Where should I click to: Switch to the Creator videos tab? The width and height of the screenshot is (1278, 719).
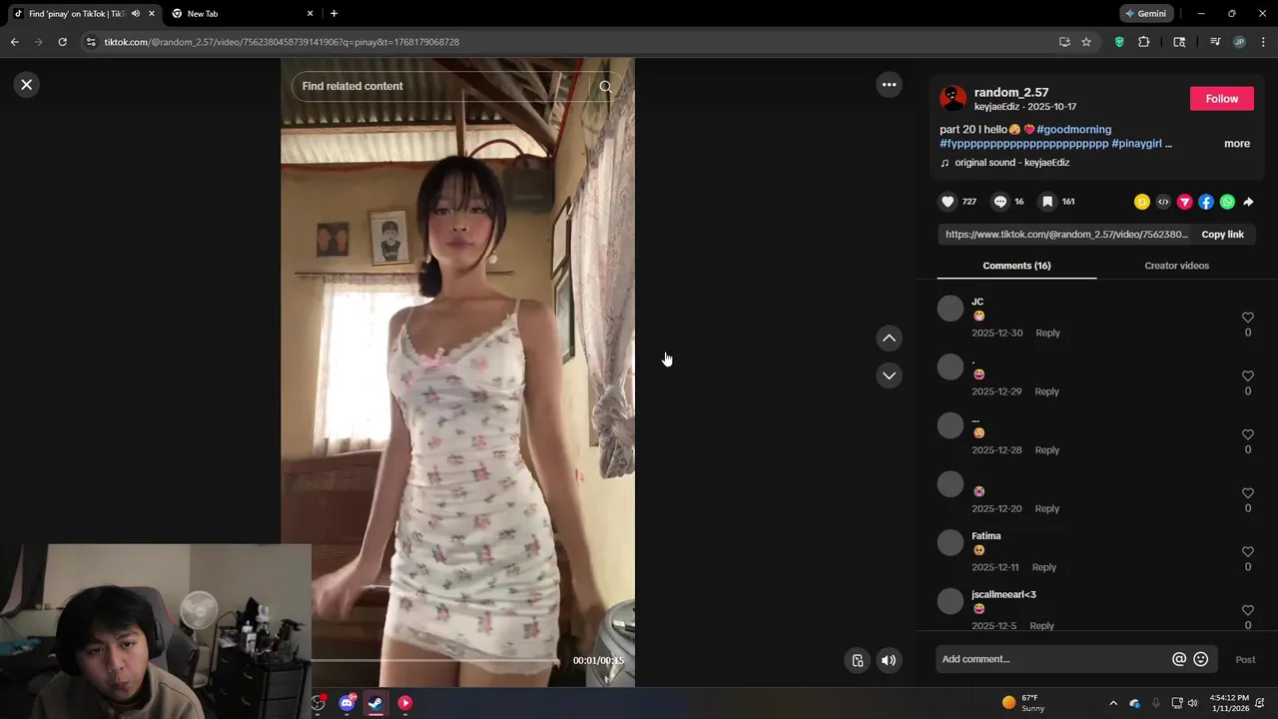pos(1176,266)
